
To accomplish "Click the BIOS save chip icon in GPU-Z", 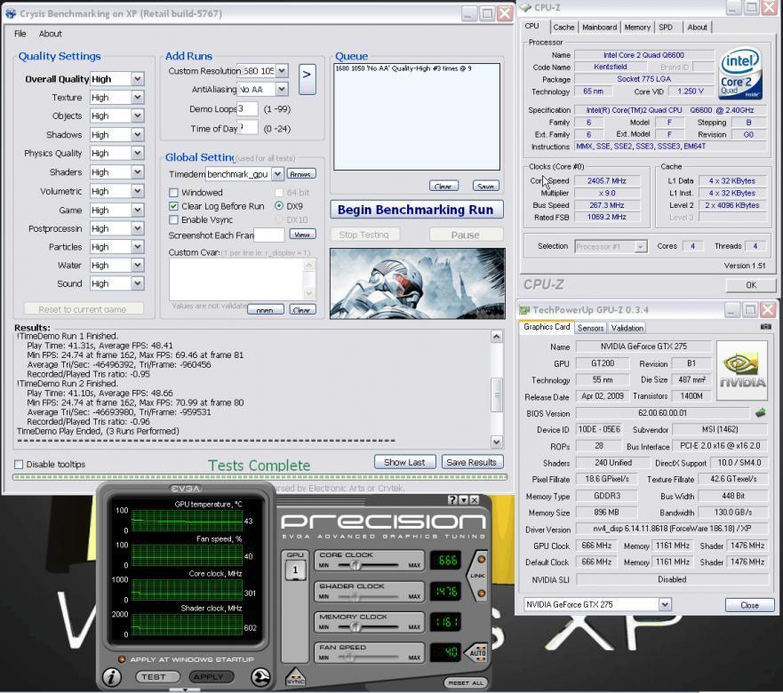I will (x=760, y=413).
